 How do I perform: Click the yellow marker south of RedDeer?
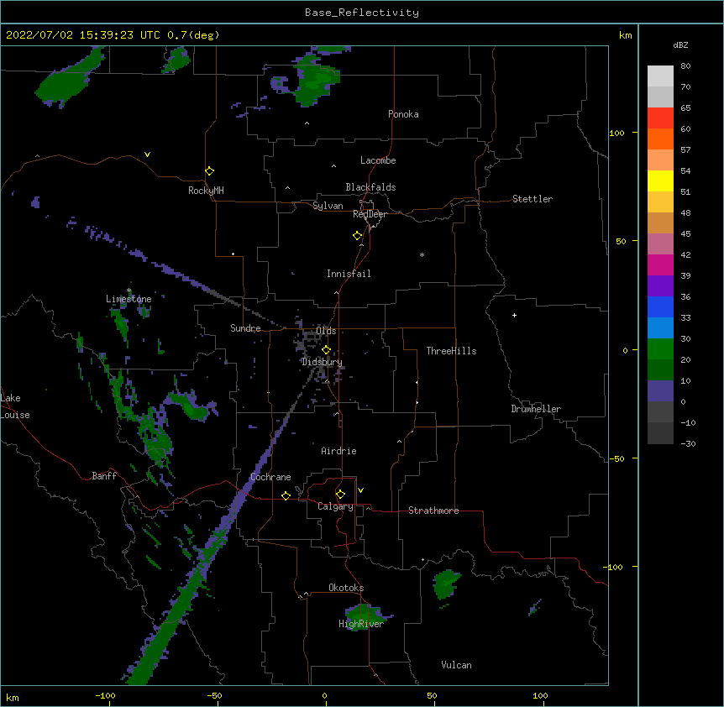tap(357, 236)
